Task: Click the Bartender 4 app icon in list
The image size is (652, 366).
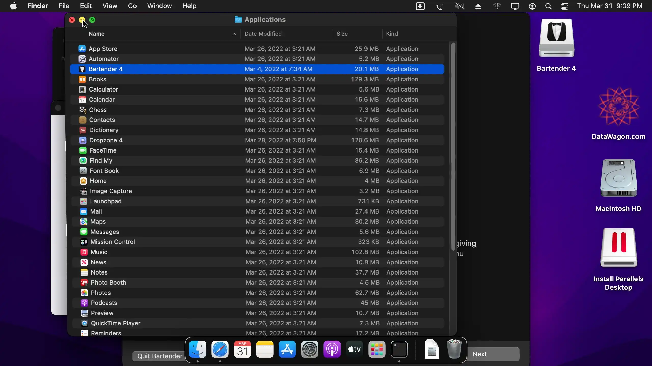Action: pos(82,69)
